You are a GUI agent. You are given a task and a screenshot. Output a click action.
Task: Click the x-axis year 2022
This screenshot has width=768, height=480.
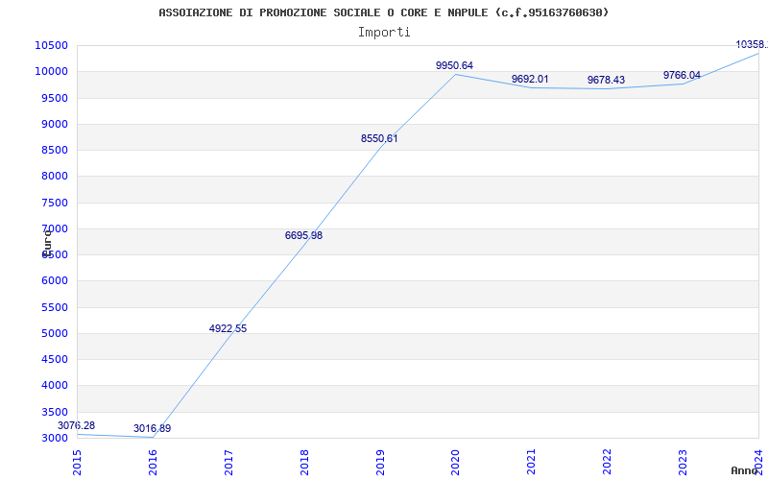(608, 463)
